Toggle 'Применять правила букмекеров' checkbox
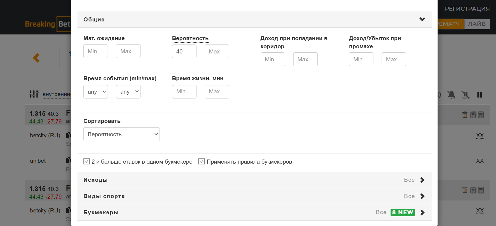Viewport: 496px width, 226px height. pyautogui.click(x=201, y=162)
